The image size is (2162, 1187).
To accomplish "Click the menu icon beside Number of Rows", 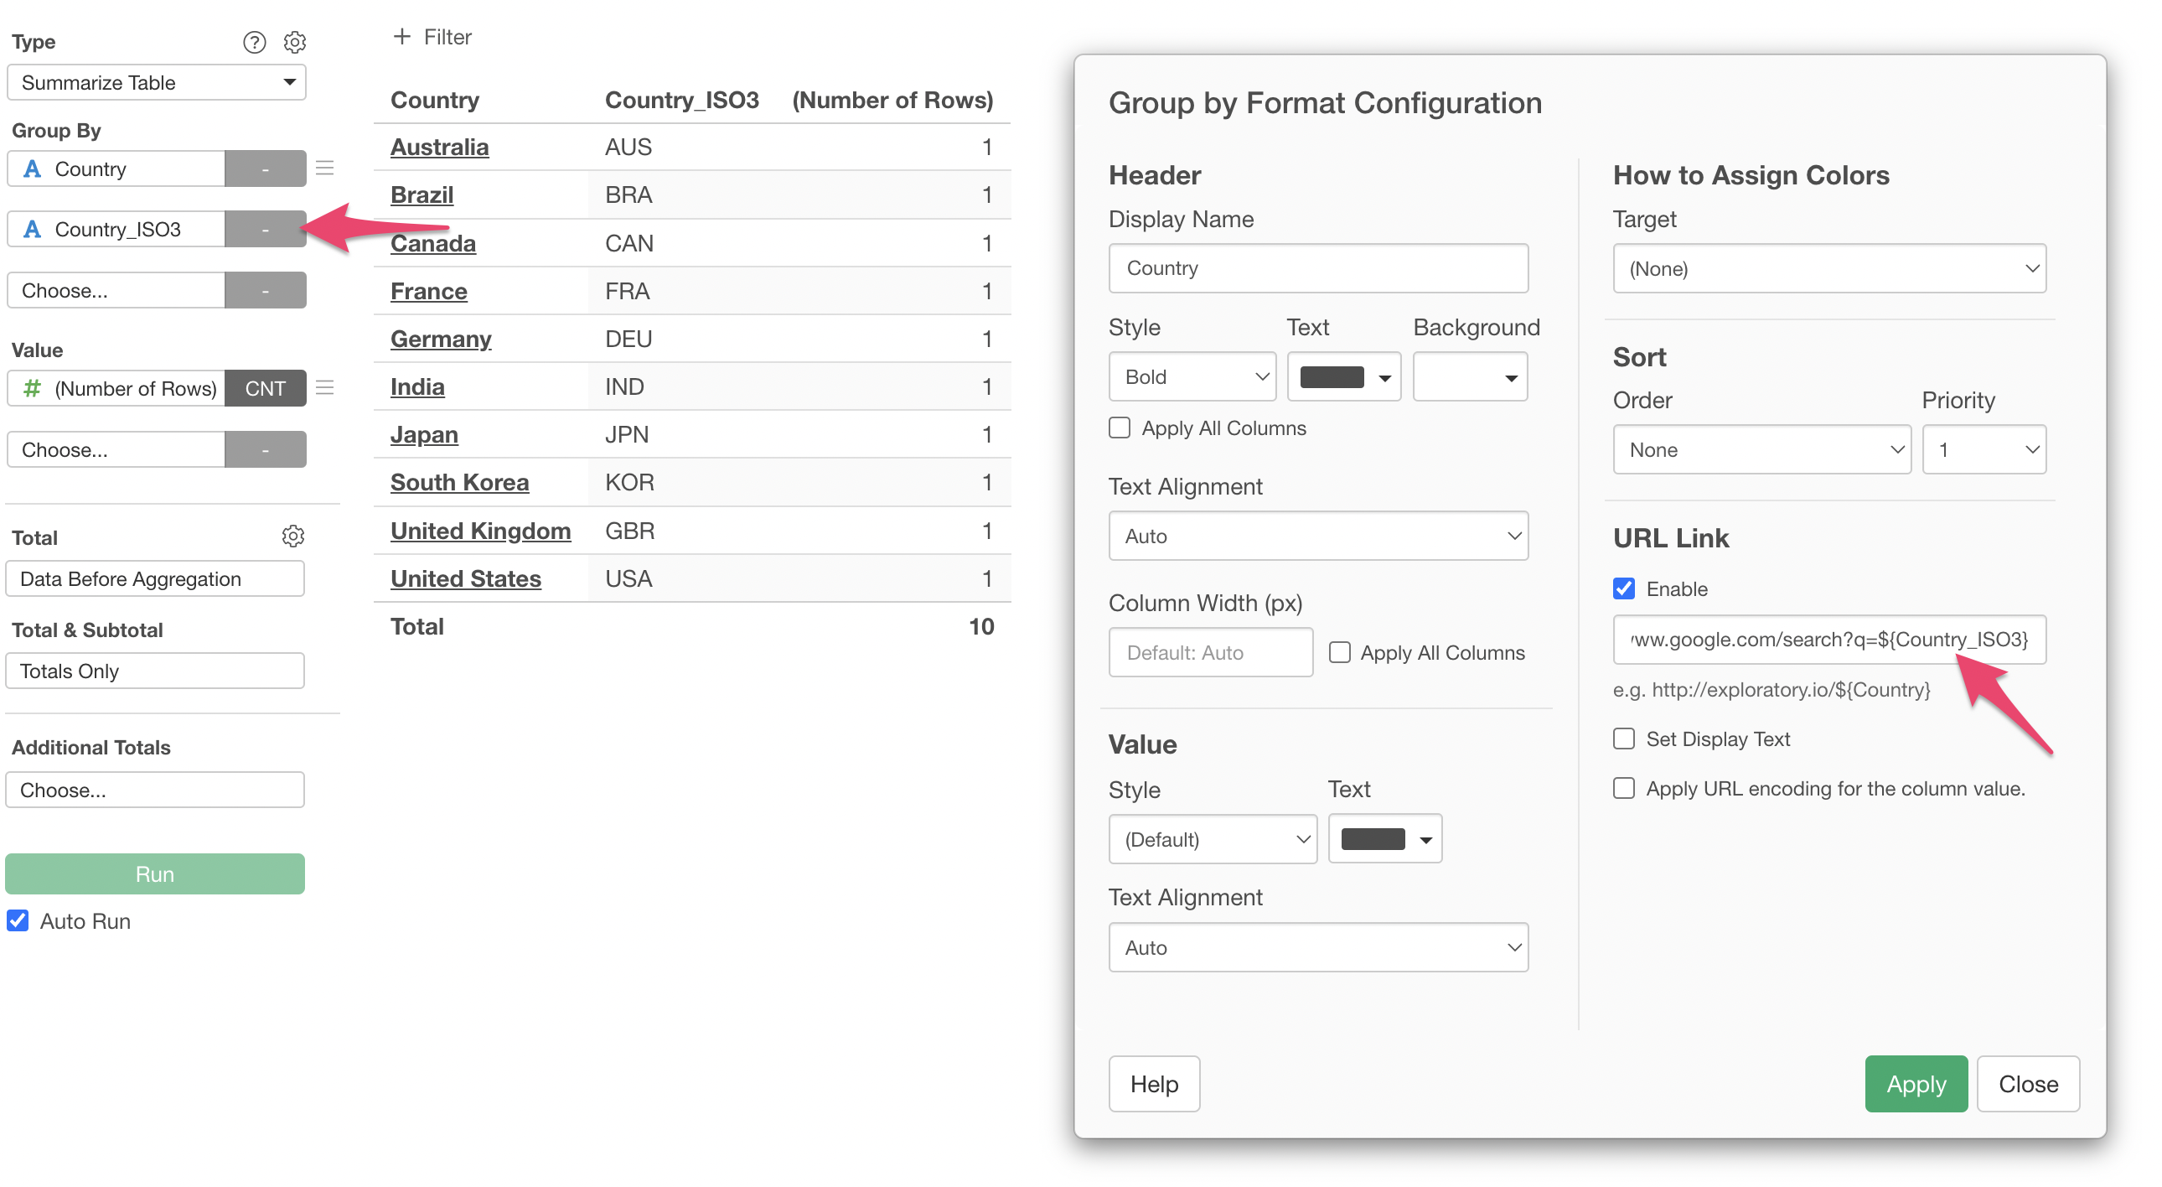I will click(x=325, y=388).
